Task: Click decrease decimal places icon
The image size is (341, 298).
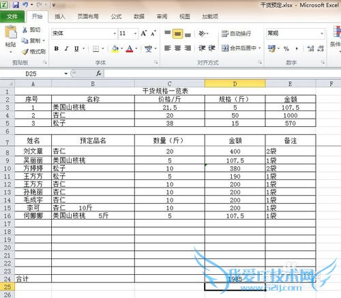Action: click(321, 48)
